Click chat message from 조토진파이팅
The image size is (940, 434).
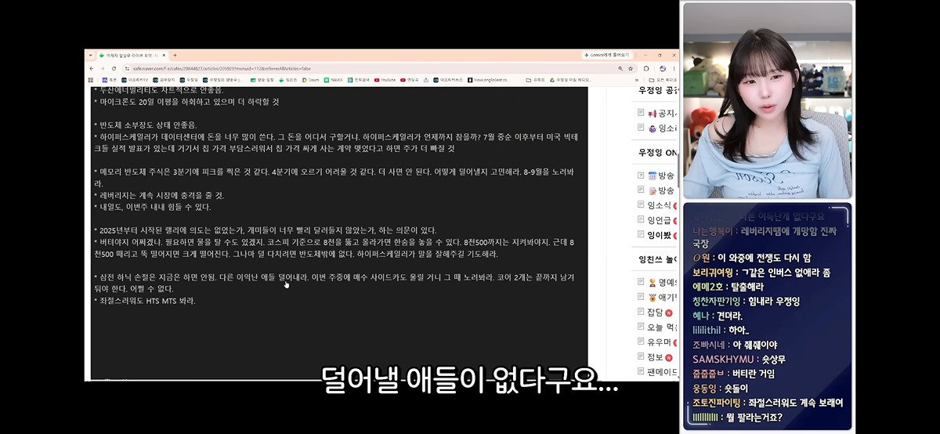768,402
